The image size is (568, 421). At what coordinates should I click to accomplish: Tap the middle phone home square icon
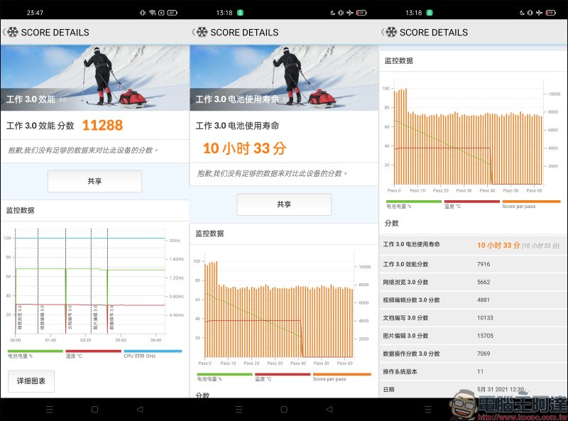[284, 410]
